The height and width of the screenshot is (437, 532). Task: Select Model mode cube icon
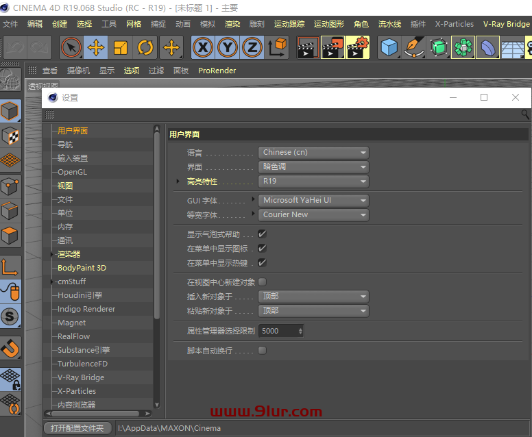10,111
